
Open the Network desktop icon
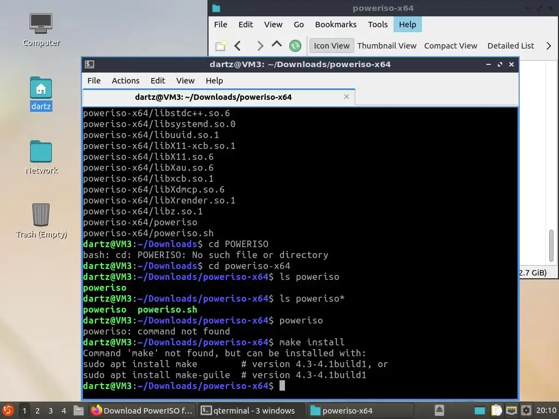[x=41, y=157]
